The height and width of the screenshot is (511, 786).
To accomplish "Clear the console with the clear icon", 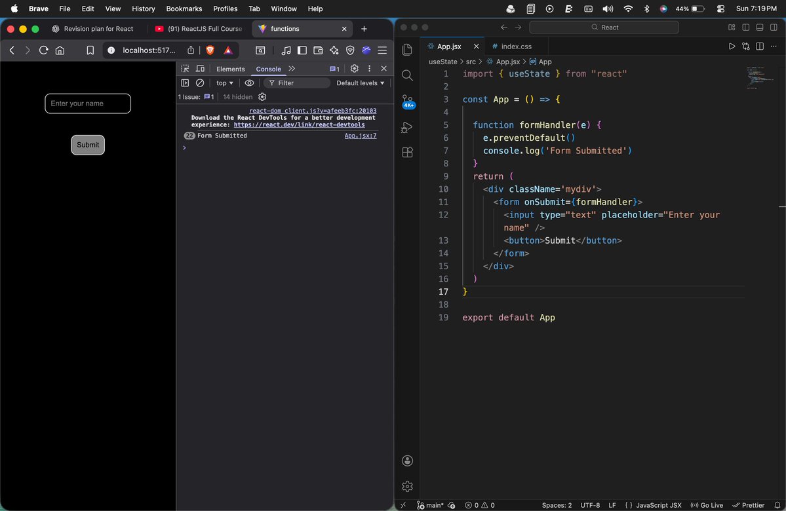I will [x=200, y=83].
